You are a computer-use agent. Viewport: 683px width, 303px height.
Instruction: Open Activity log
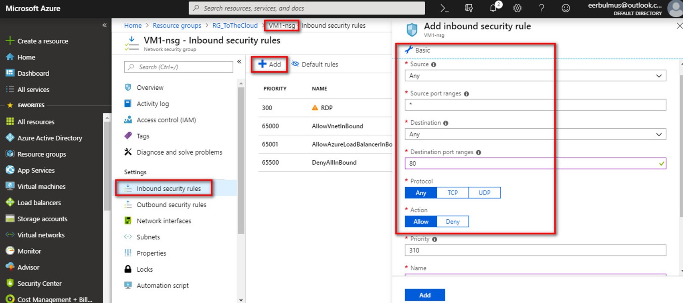(153, 103)
